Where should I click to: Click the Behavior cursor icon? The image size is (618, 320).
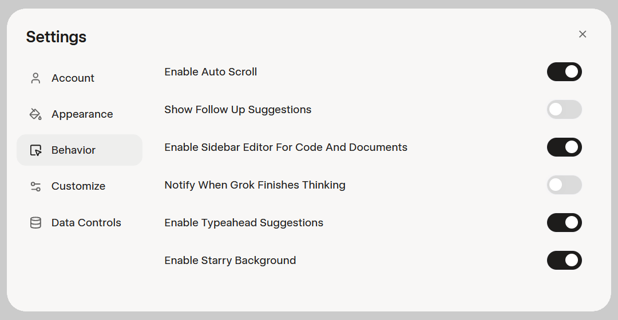(x=35, y=150)
